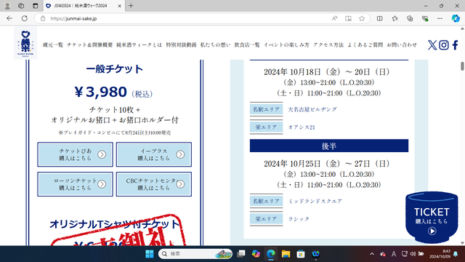Open チケット＆開催概要 navigation item

(x=90, y=45)
